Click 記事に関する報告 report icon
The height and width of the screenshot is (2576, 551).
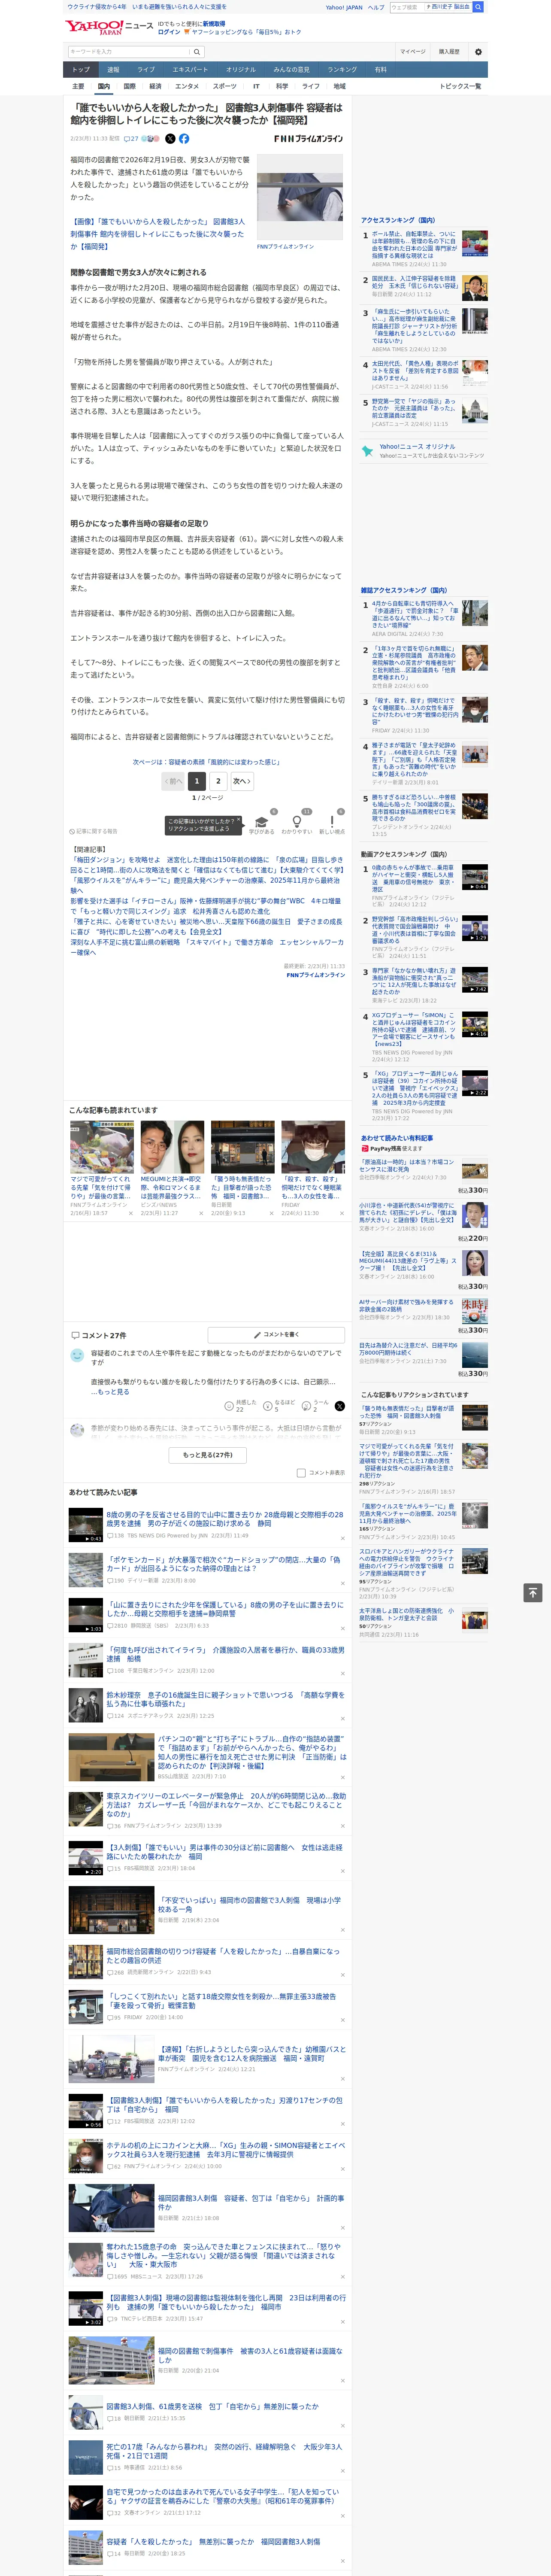point(94,831)
